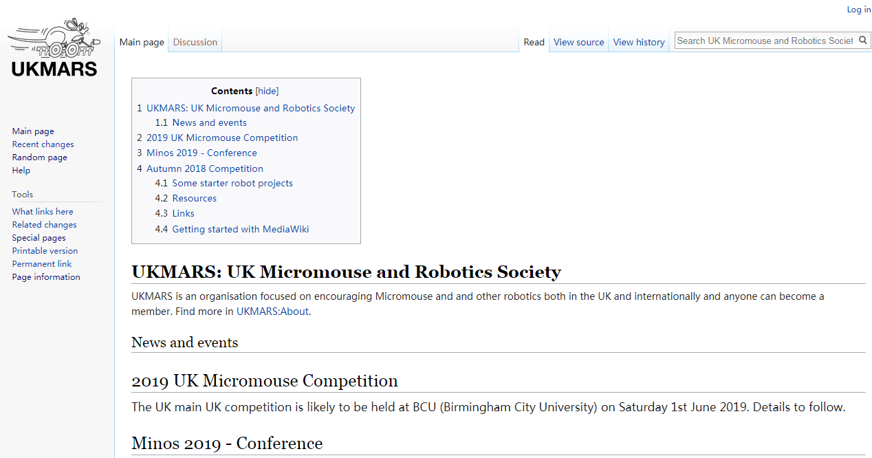The width and height of the screenshot is (872, 458).
Task: Click the search magnifier icon
Action: tap(863, 41)
